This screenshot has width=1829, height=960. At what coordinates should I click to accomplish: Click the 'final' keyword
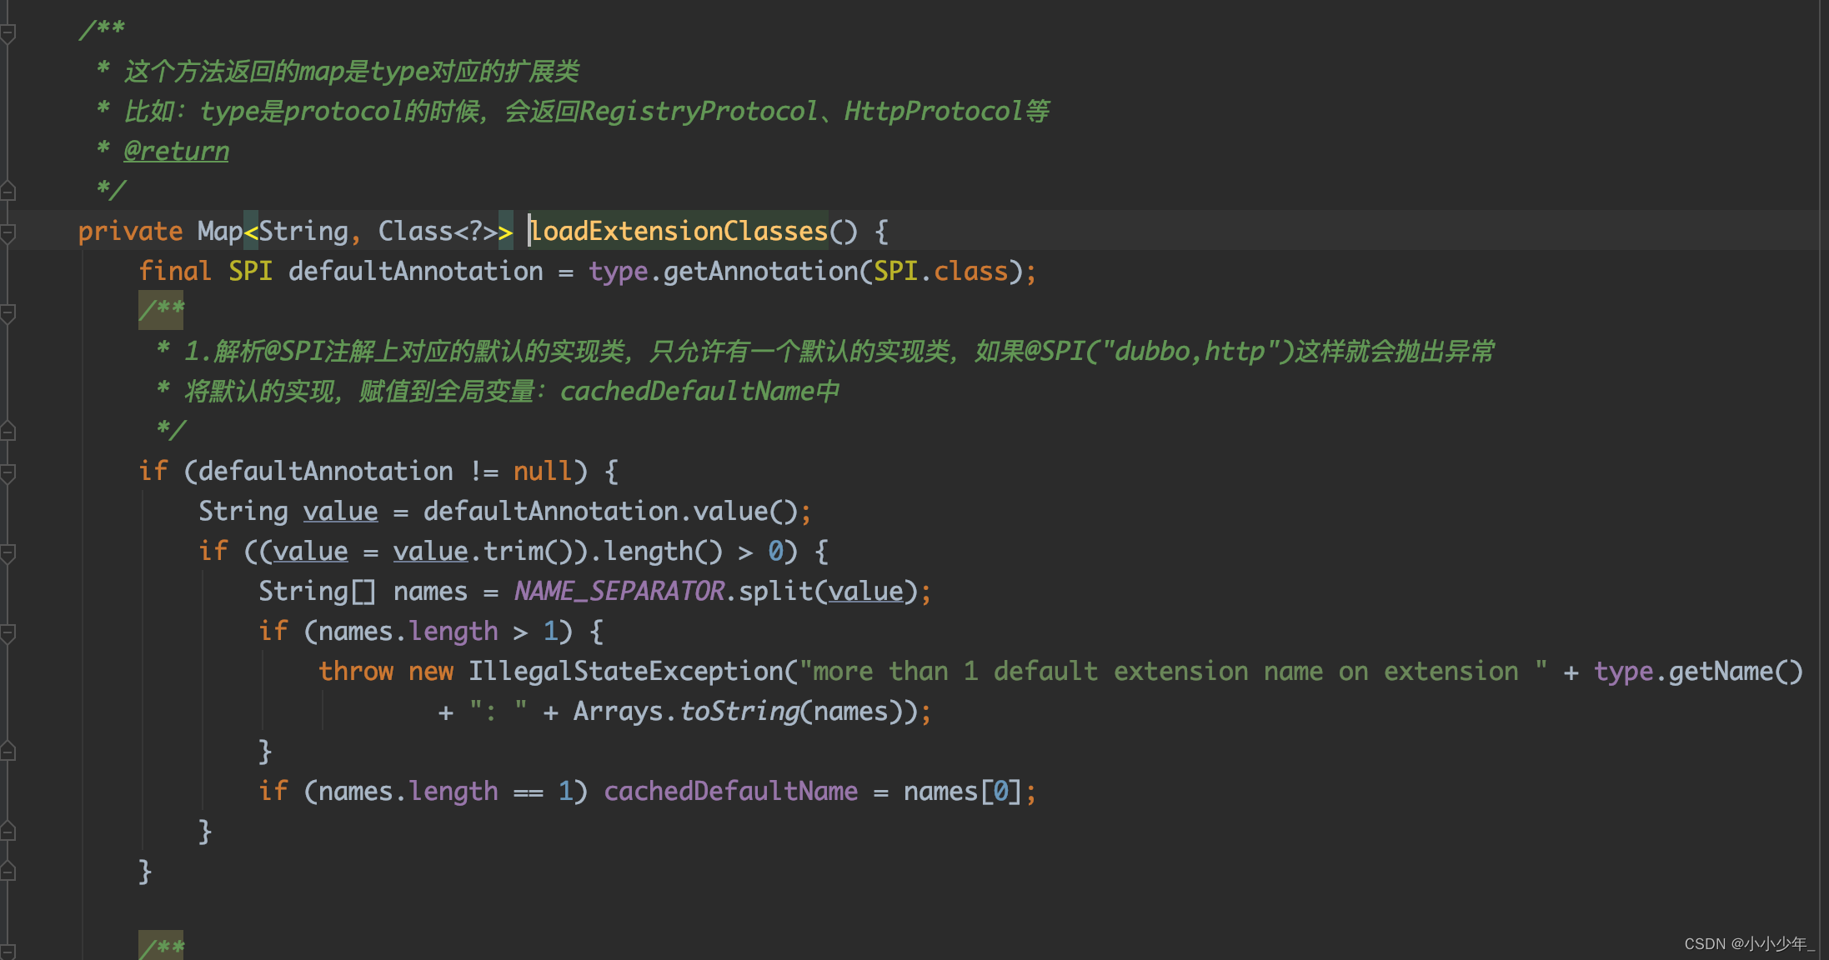point(175,271)
